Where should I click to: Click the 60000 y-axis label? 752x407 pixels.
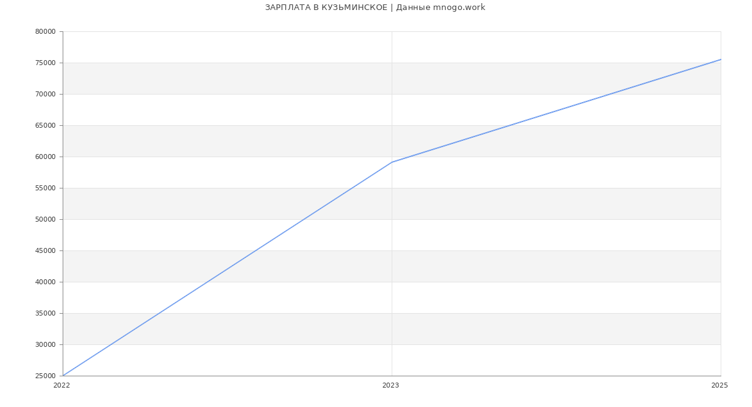coord(45,157)
